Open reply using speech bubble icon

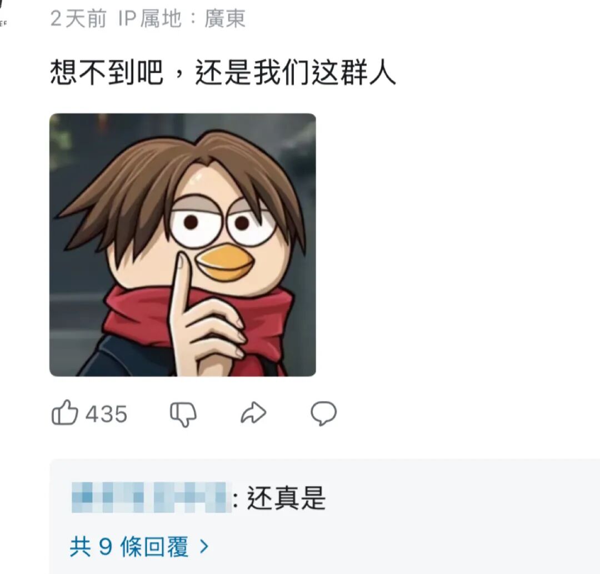click(x=323, y=413)
